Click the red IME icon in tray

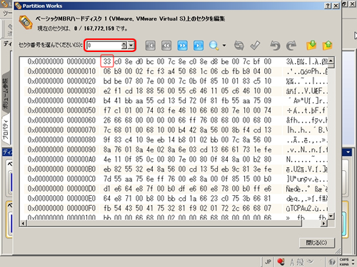(x=281, y=262)
